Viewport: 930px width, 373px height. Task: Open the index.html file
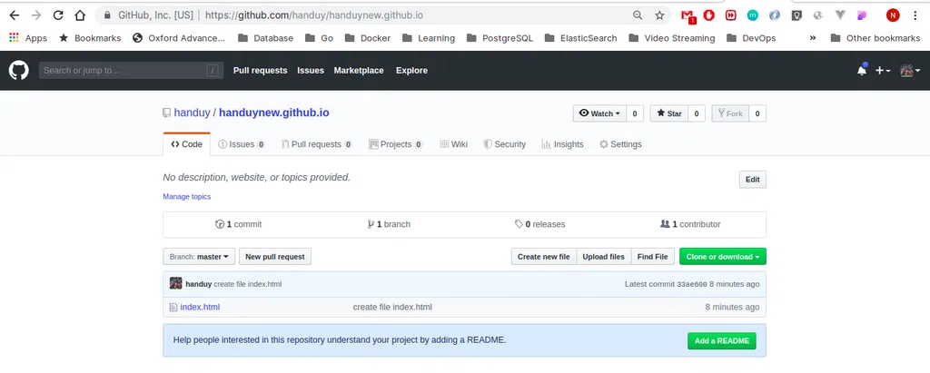[200, 307]
